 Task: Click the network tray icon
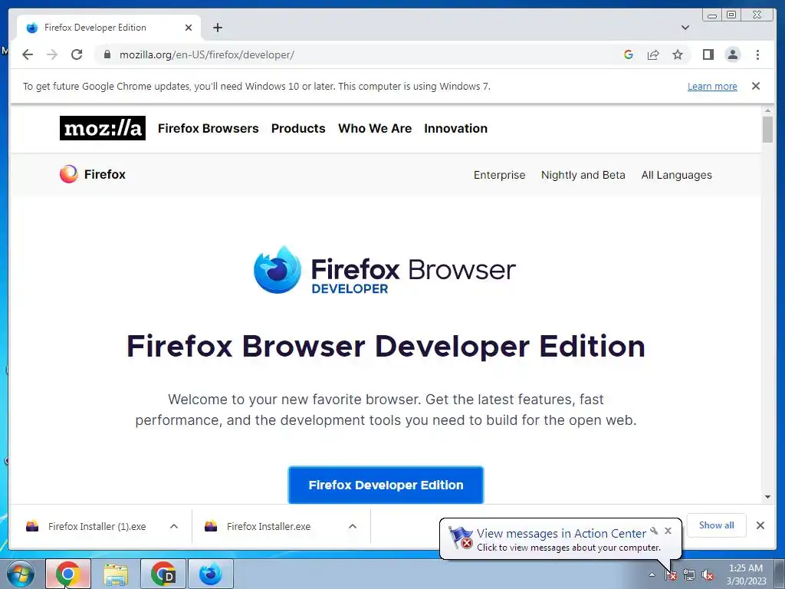(689, 575)
